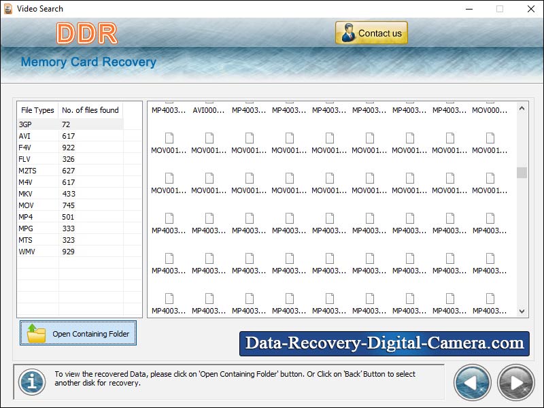Viewport: 544px width, 408px height.
Task: Select the MOV000... file in grid
Action: pyautogui.click(x=490, y=110)
